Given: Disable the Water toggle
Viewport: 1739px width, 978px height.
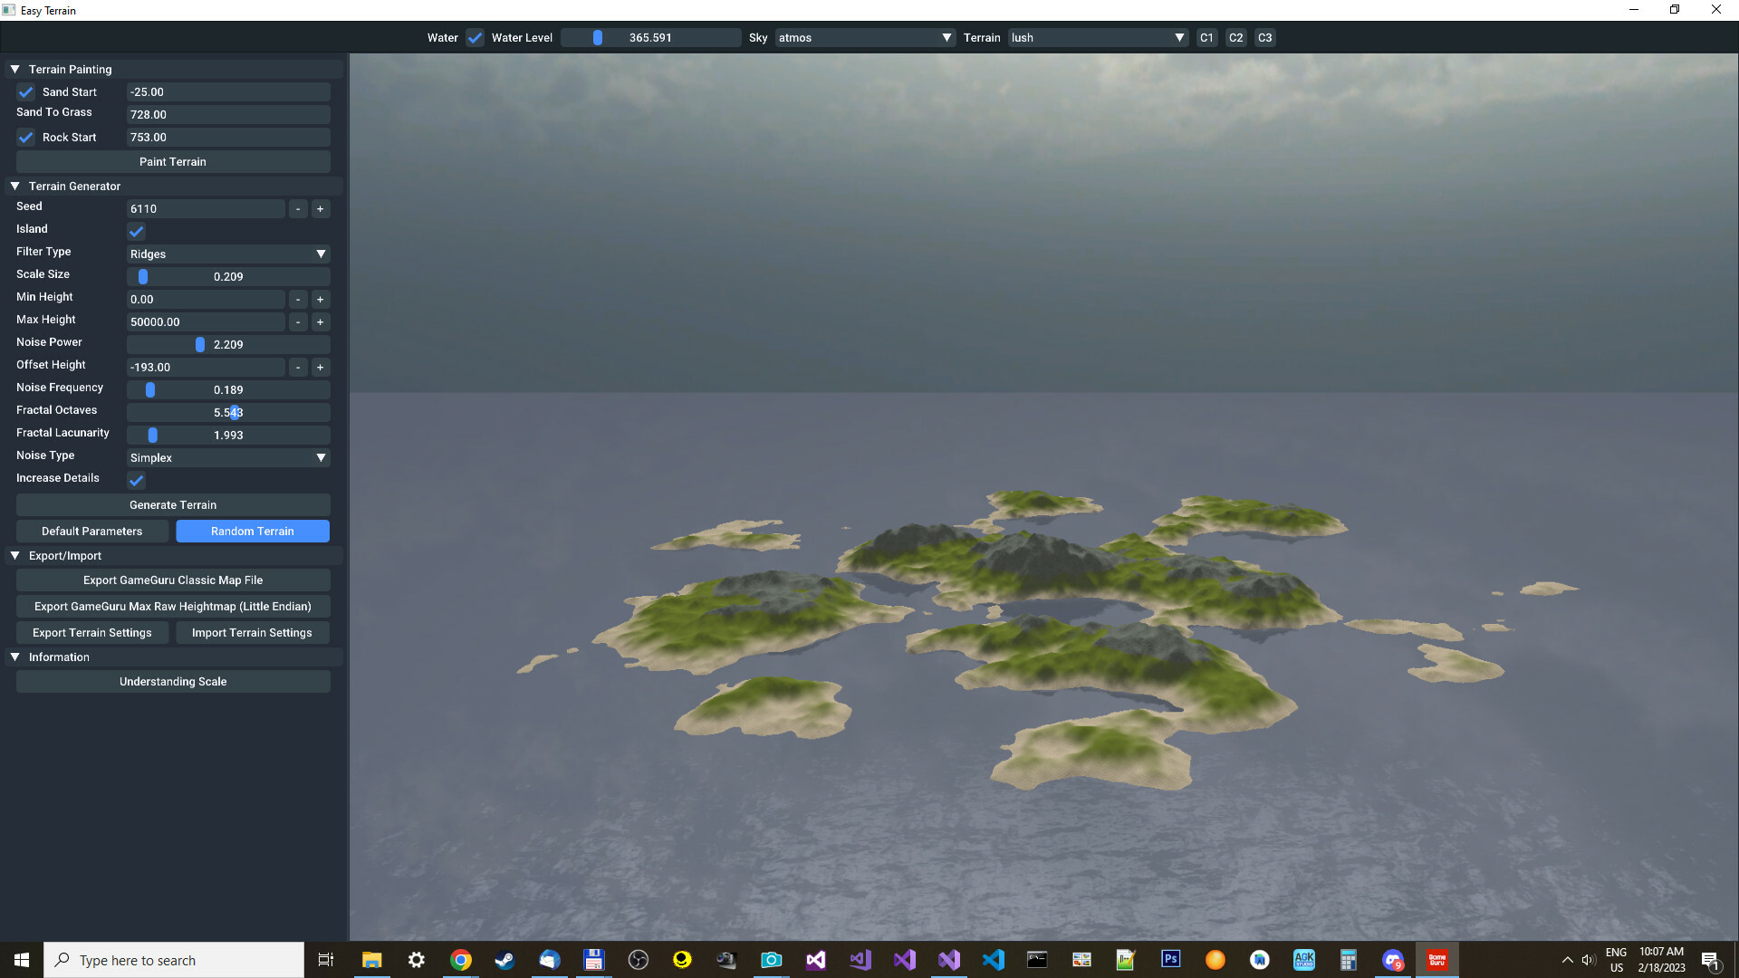Looking at the screenshot, I should tap(475, 37).
